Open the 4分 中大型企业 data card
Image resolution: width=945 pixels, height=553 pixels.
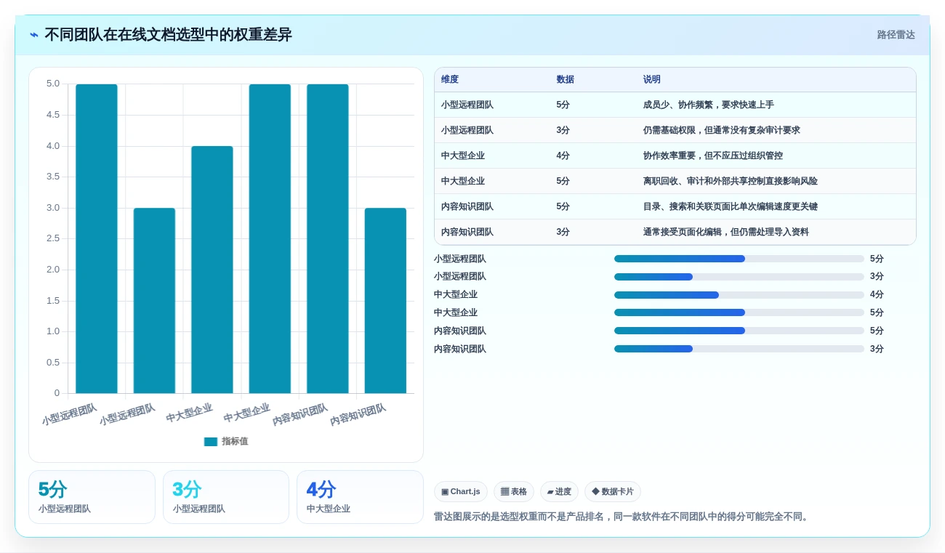pos(360,497)
